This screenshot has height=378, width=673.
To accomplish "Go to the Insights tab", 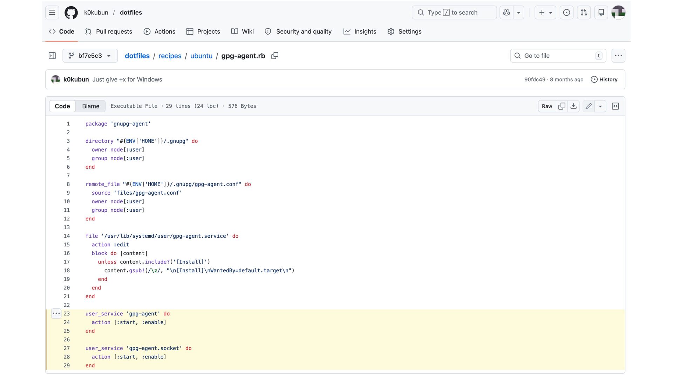I will click(360, 31).
